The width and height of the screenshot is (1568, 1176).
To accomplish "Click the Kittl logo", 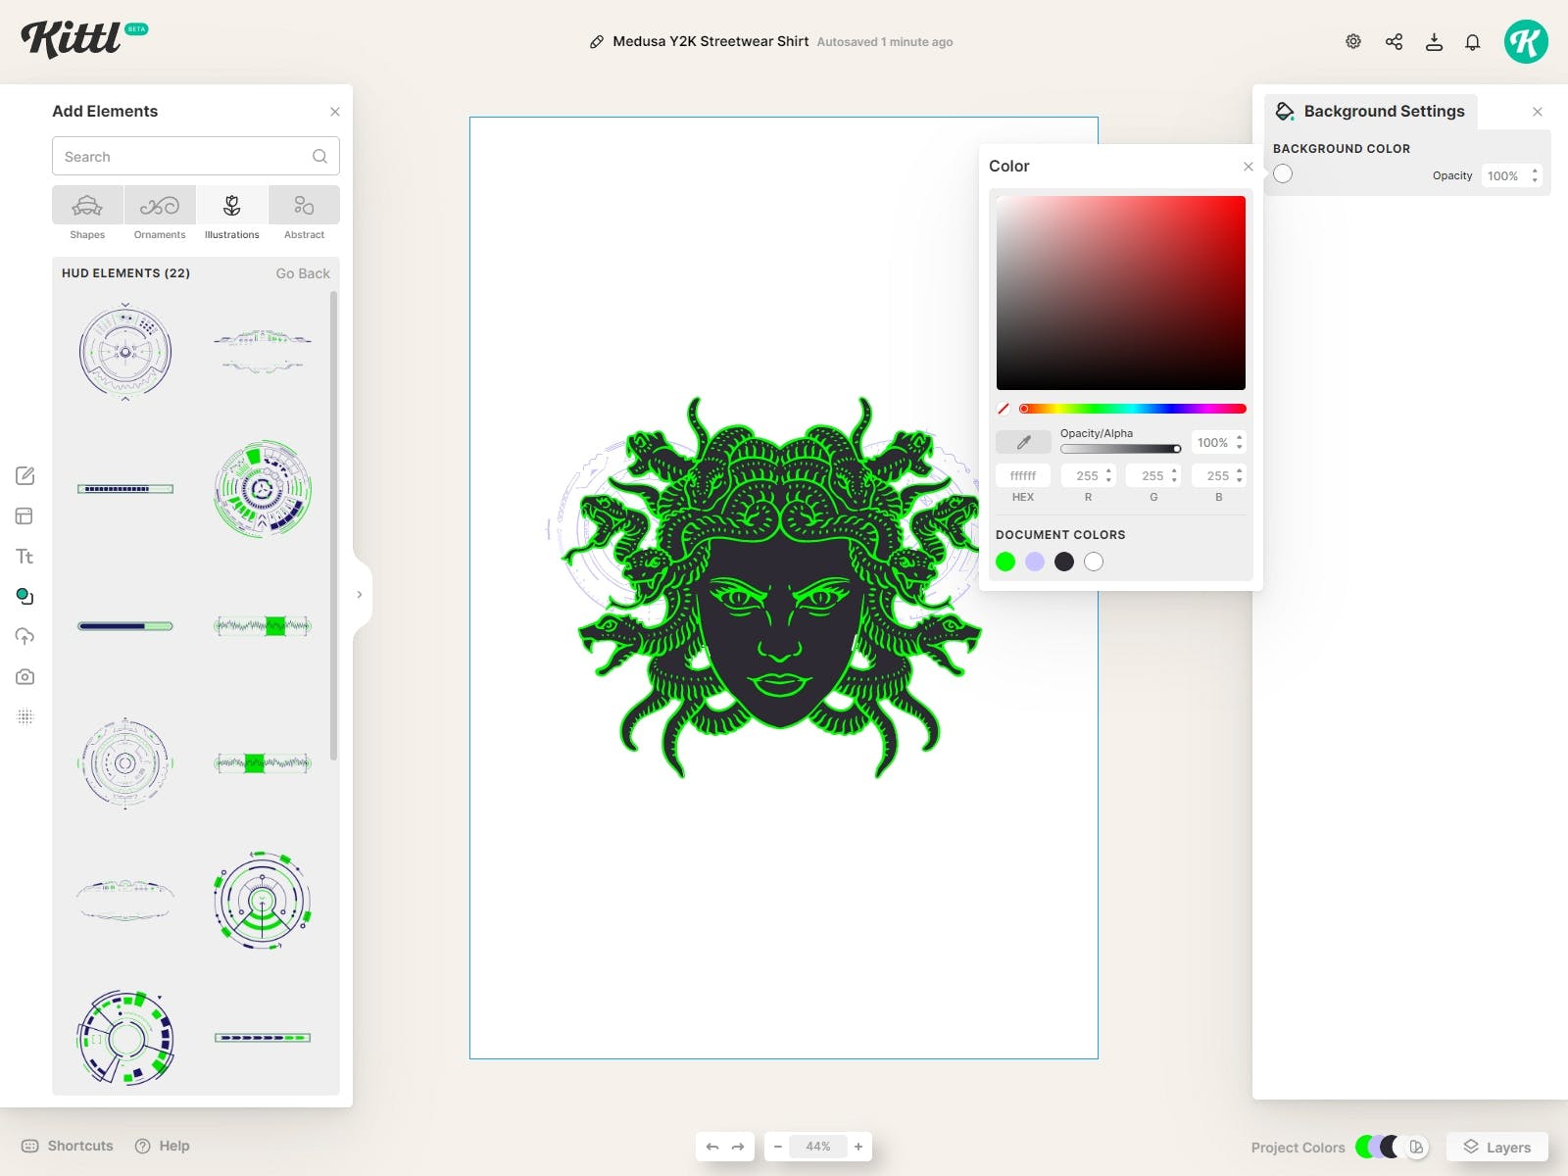I will 72,39.
